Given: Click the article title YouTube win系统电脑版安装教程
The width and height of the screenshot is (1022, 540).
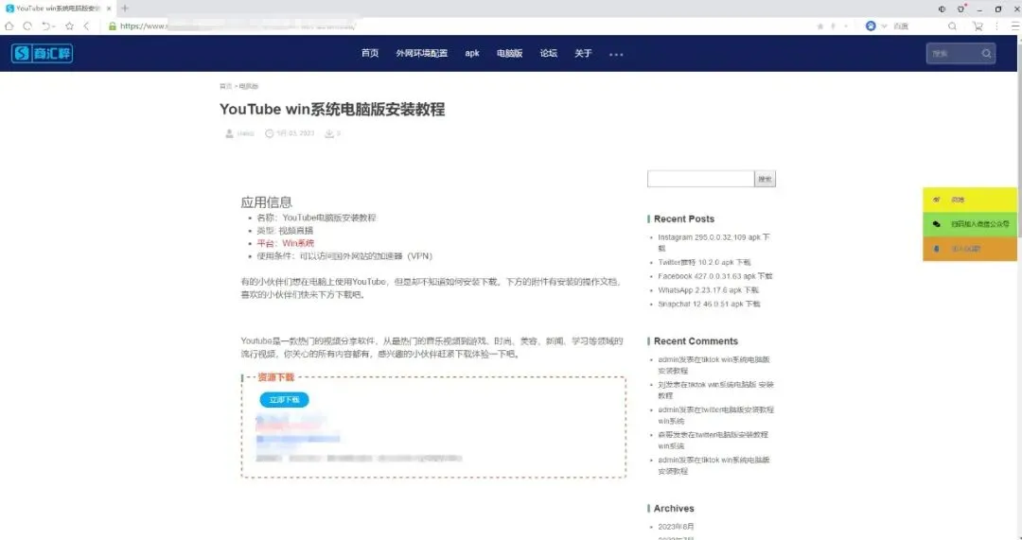Looking at the screenshot, I should [332, 109].
